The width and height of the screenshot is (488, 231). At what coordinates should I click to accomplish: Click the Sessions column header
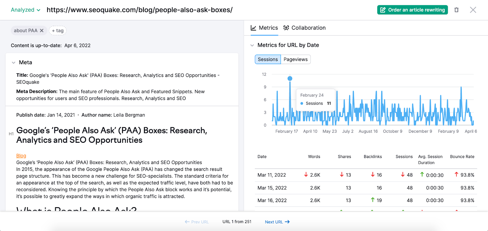point(404,157)
